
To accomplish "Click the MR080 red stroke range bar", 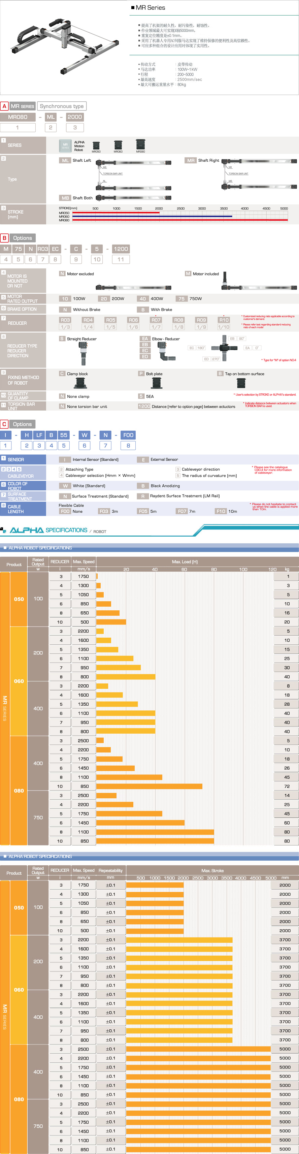I will (180, 220).
